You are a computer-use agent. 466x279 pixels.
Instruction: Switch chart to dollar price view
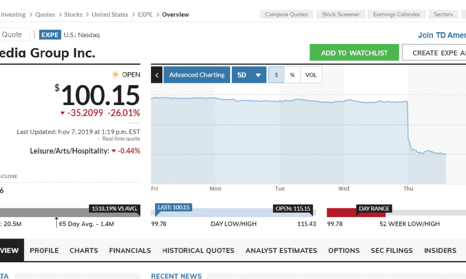[276, 75]
